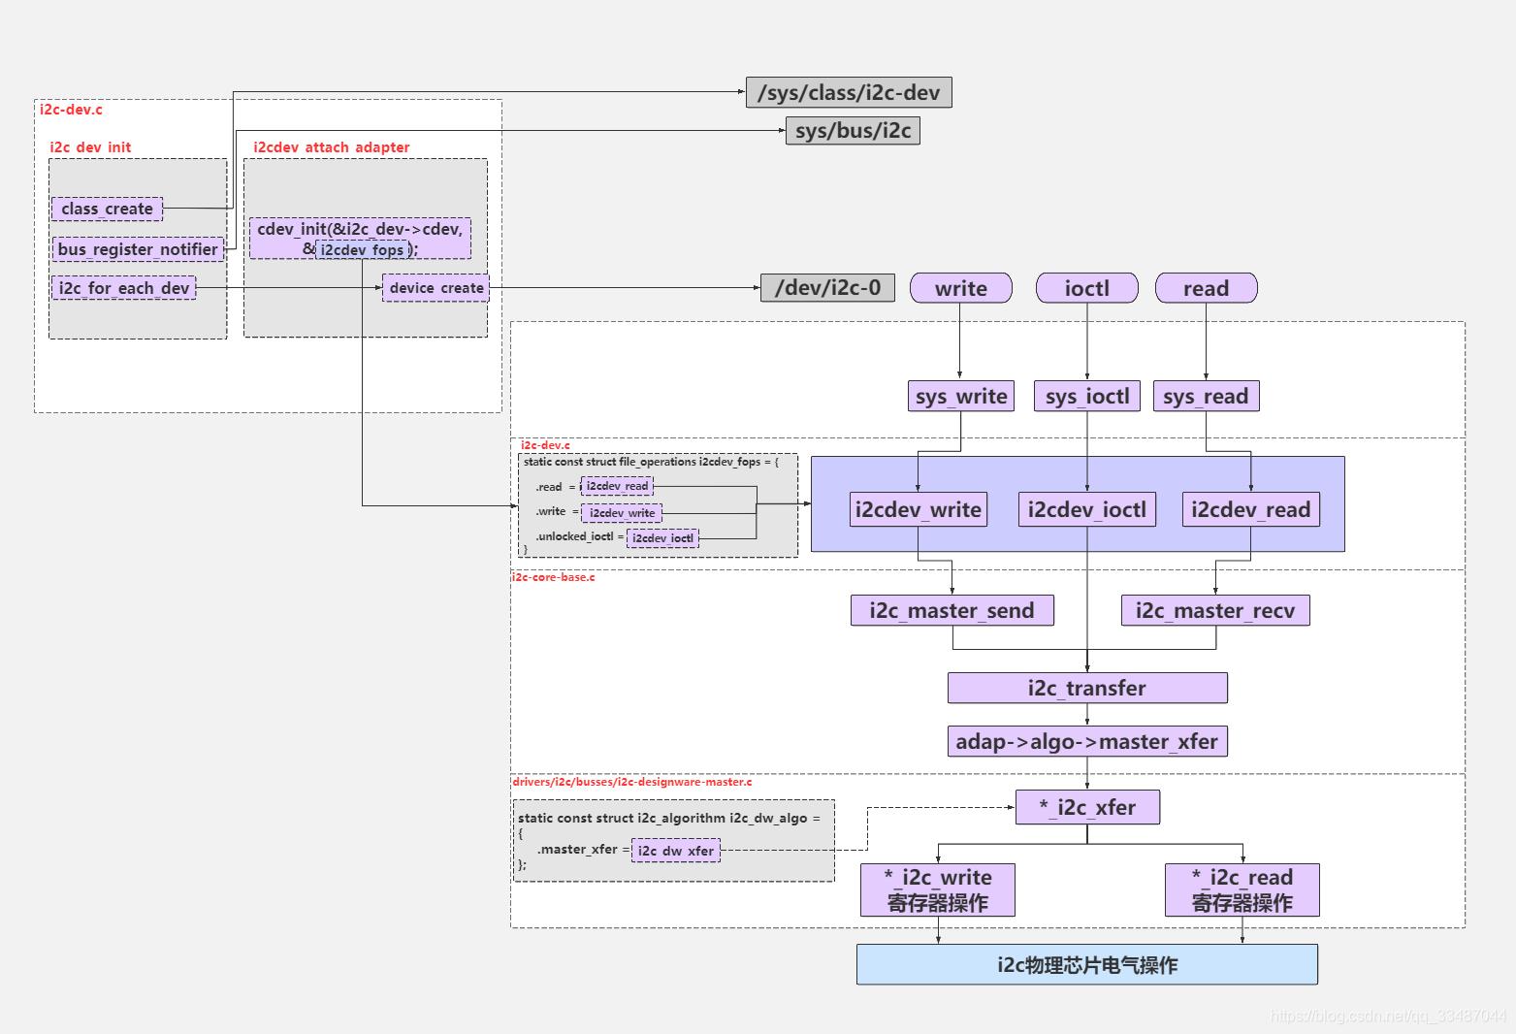Click the i2cdev_write function box

(918, 509)
